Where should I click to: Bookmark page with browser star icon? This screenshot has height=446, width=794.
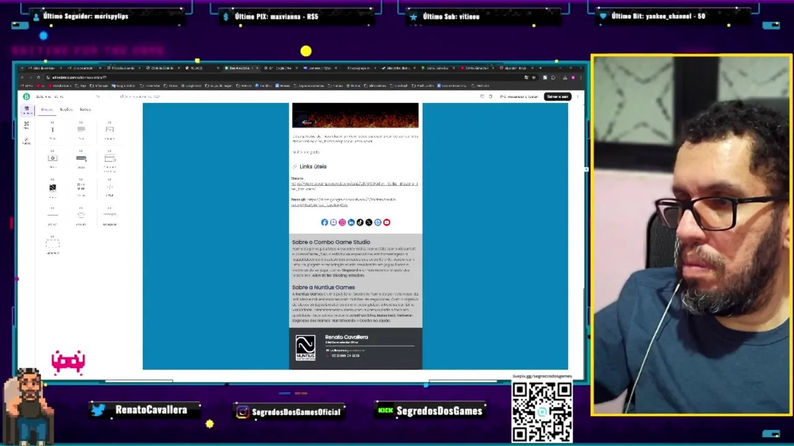point(535,77)
